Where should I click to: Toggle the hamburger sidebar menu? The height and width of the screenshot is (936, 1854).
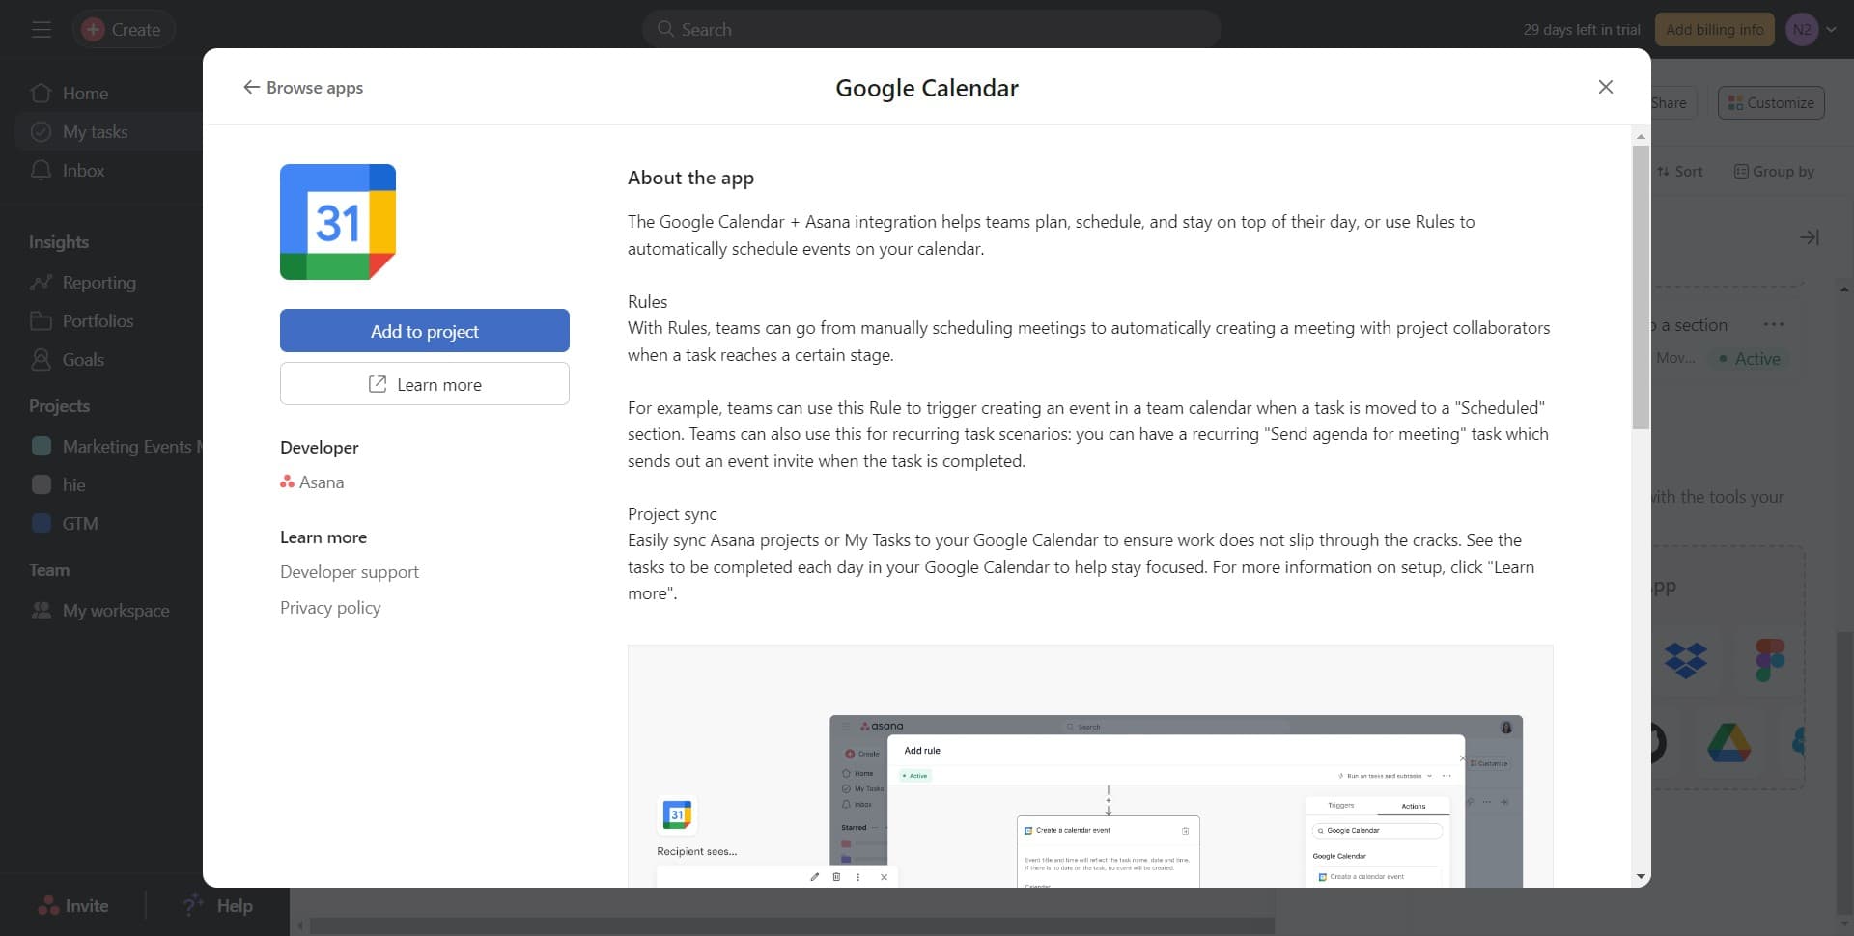(x=41, y=30)
